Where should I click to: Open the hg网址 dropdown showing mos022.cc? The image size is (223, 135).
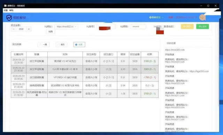click(x=66, y=27)
